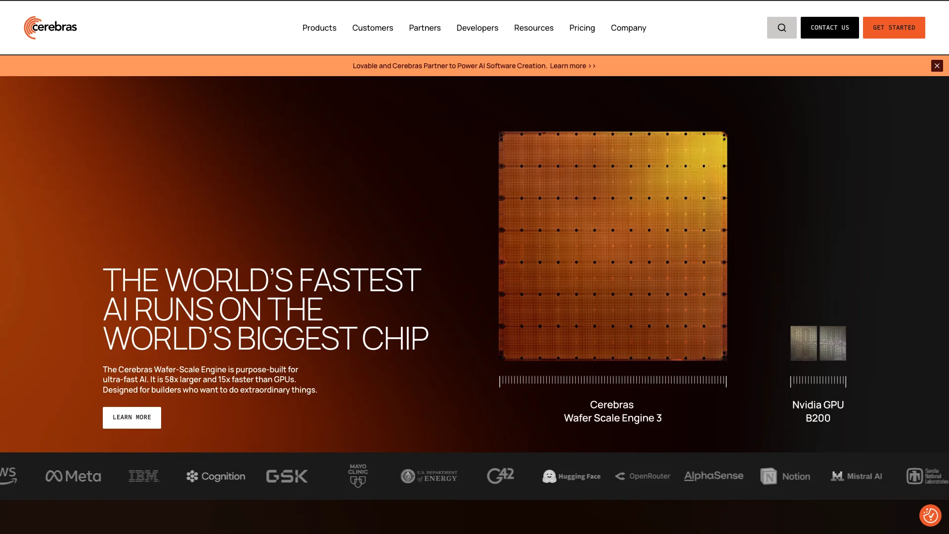
Task: Open the Products menu
Action: coord(319,28)
